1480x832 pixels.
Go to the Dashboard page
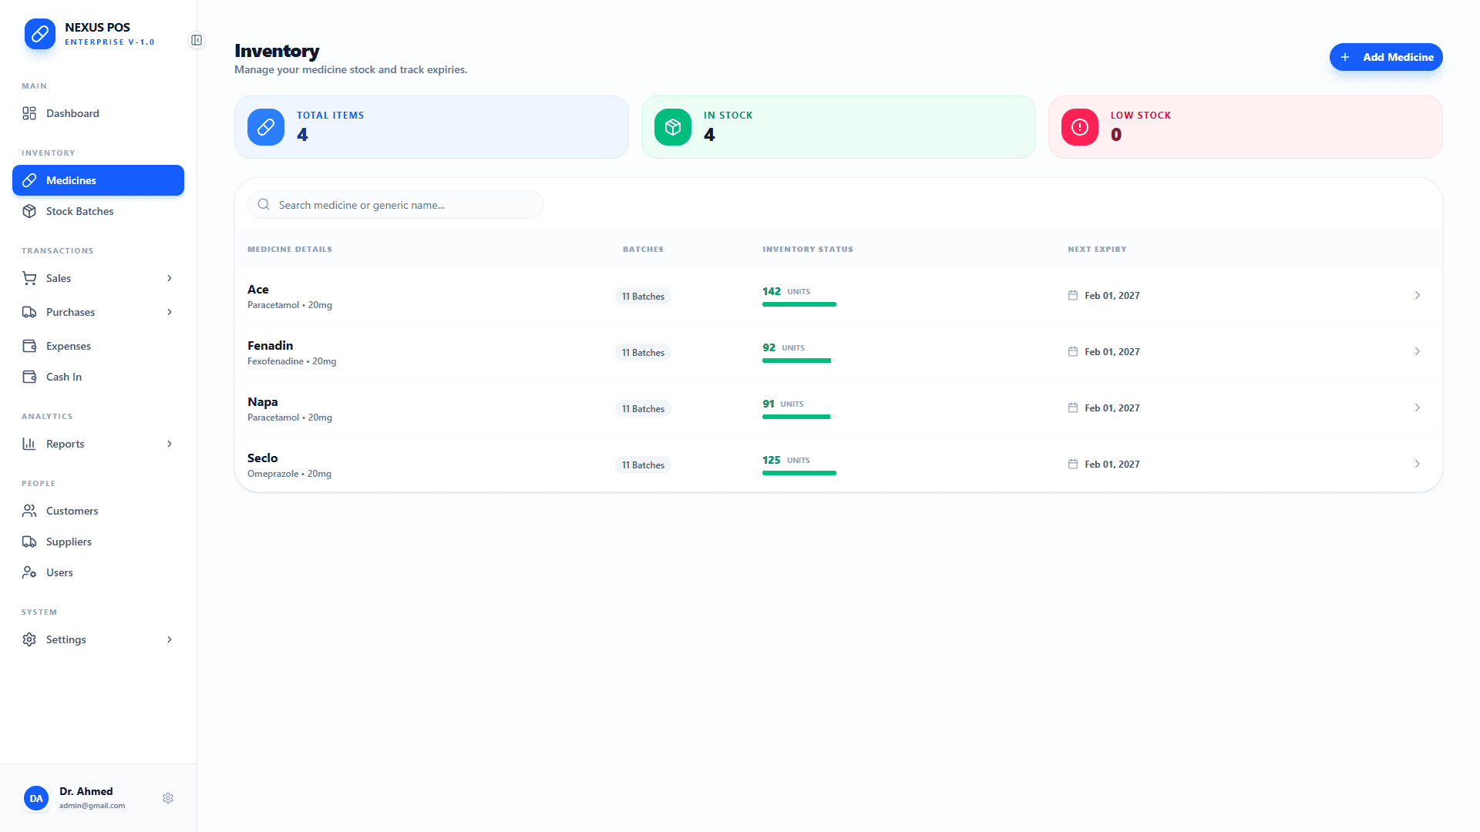pos(72,113)
